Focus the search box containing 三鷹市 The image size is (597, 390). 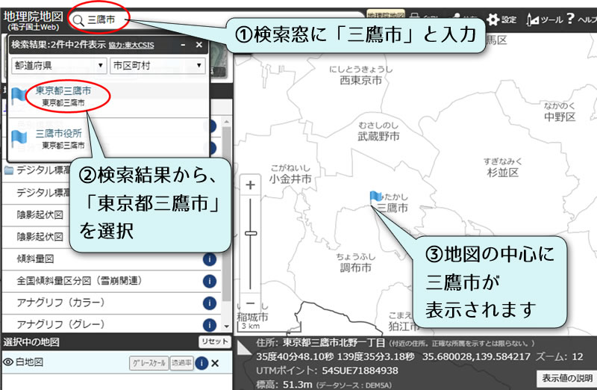point(217,19)
